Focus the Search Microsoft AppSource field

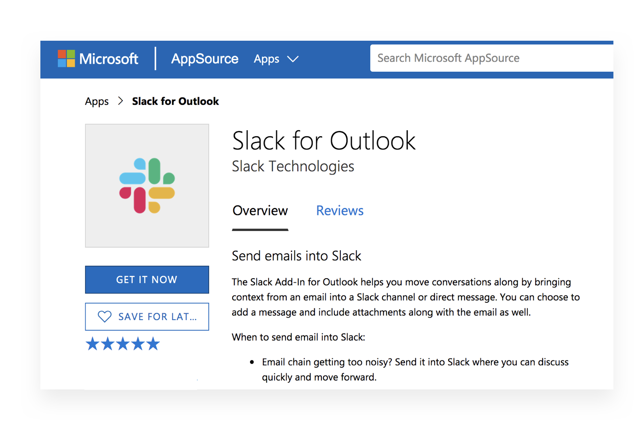(491, 58)
